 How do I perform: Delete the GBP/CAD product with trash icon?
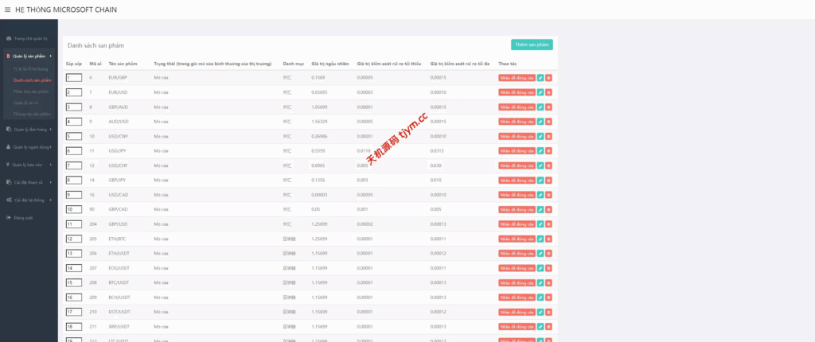(548, 209)
